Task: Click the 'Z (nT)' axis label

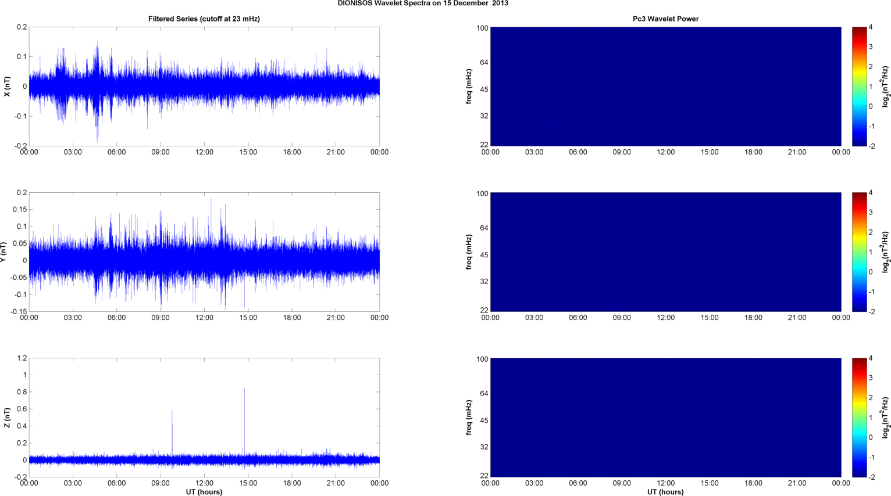Action: (x=7, y=418)
